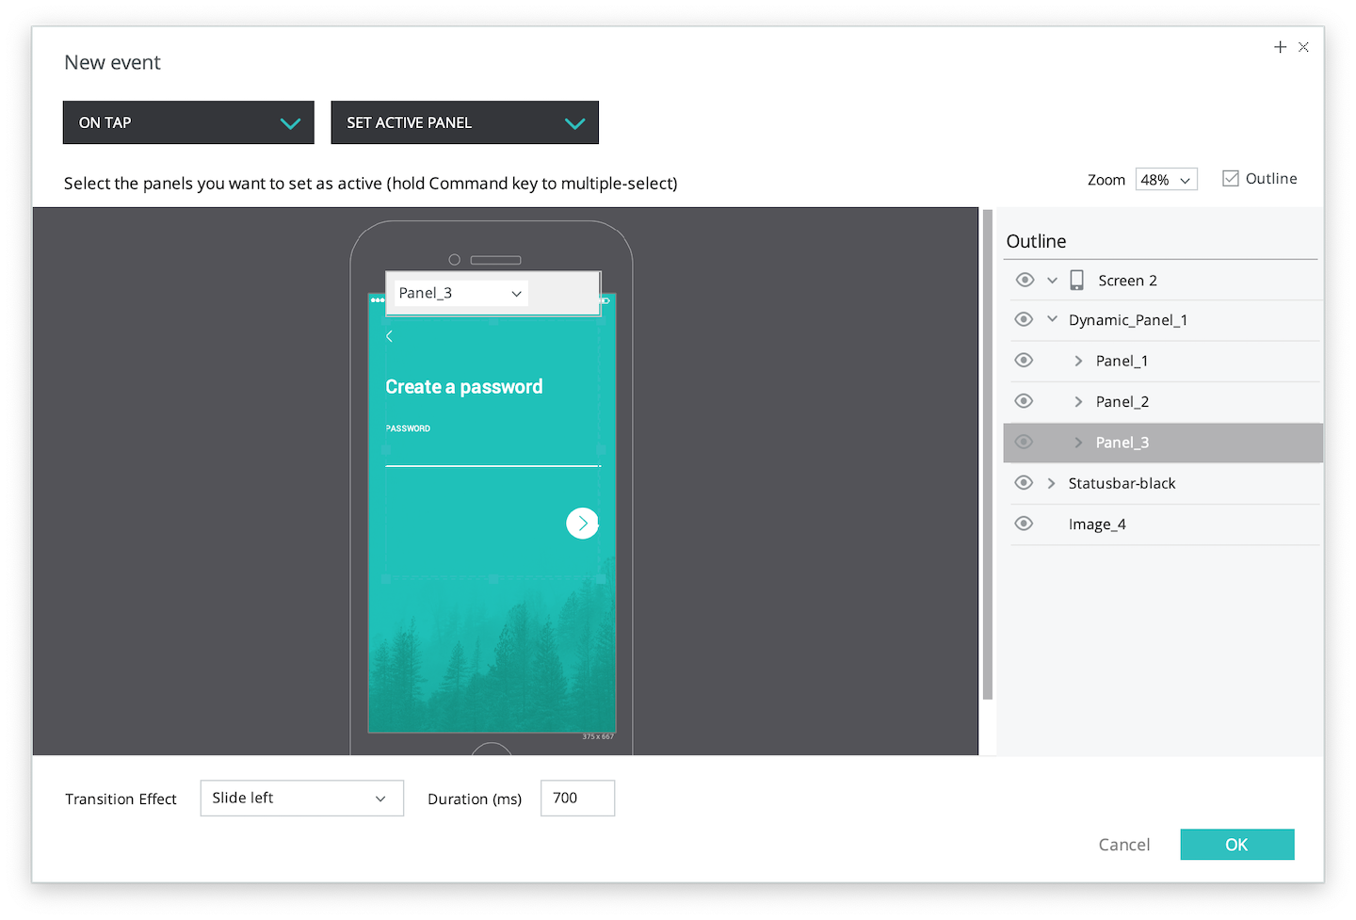Screen dimensions: 1356x920
Task: Click the circular next-arrow icon in the prototype
Action: [582, 523]
